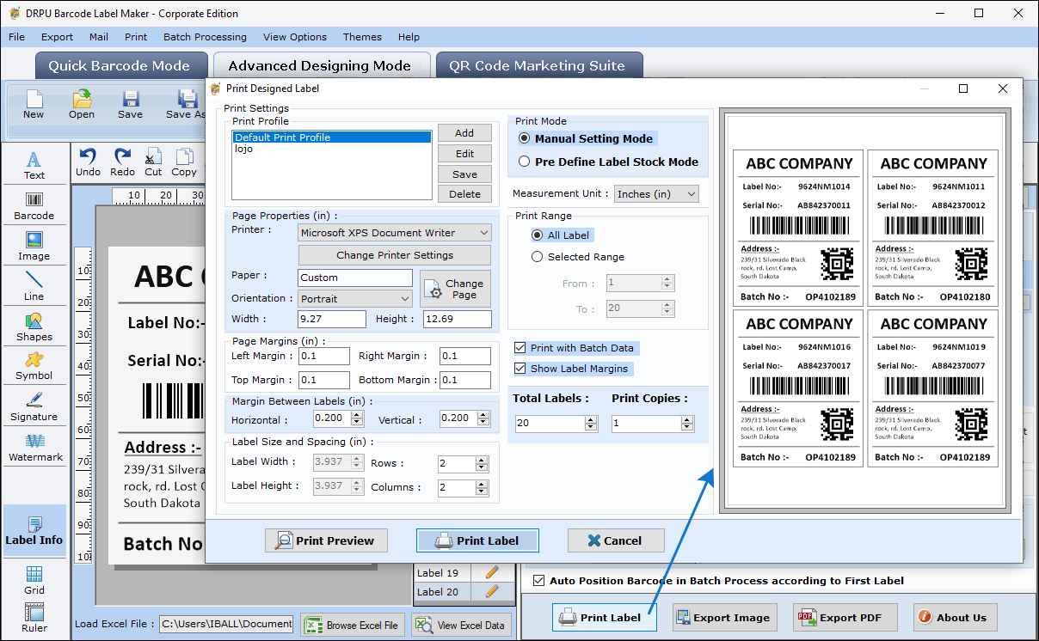Toggle Auto Position Barcode in Batch Process checkbox

539,581
